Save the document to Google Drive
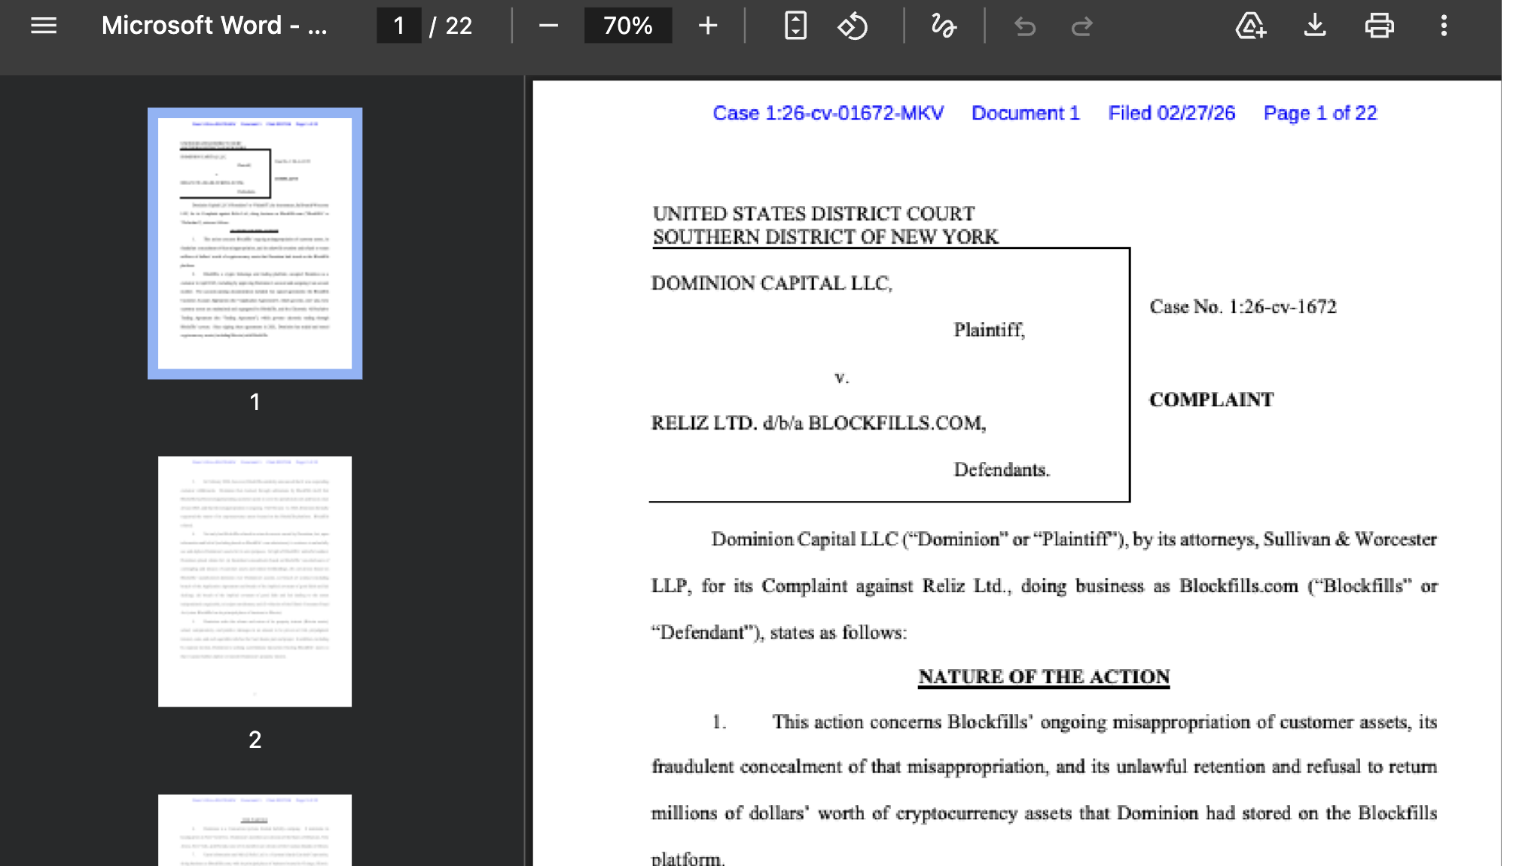The width and height of the screenshot is (1513, 866). click(x=1250, y=26)
